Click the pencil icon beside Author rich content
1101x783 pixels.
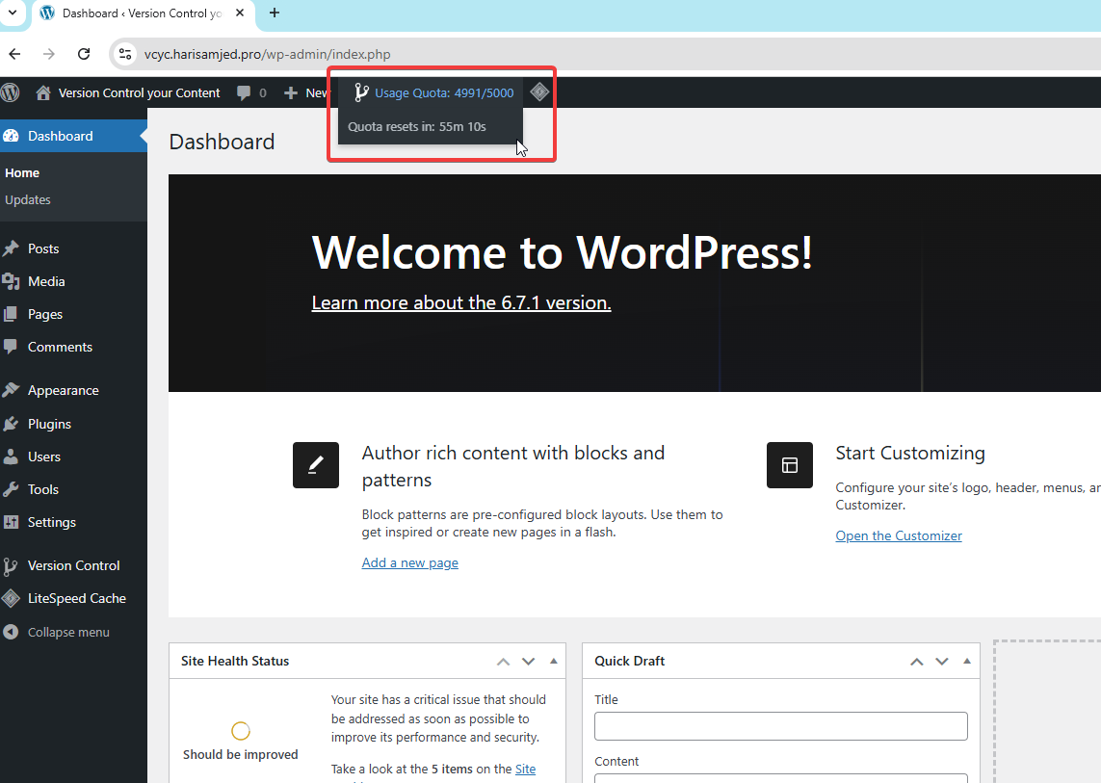(x=316, y=465)
